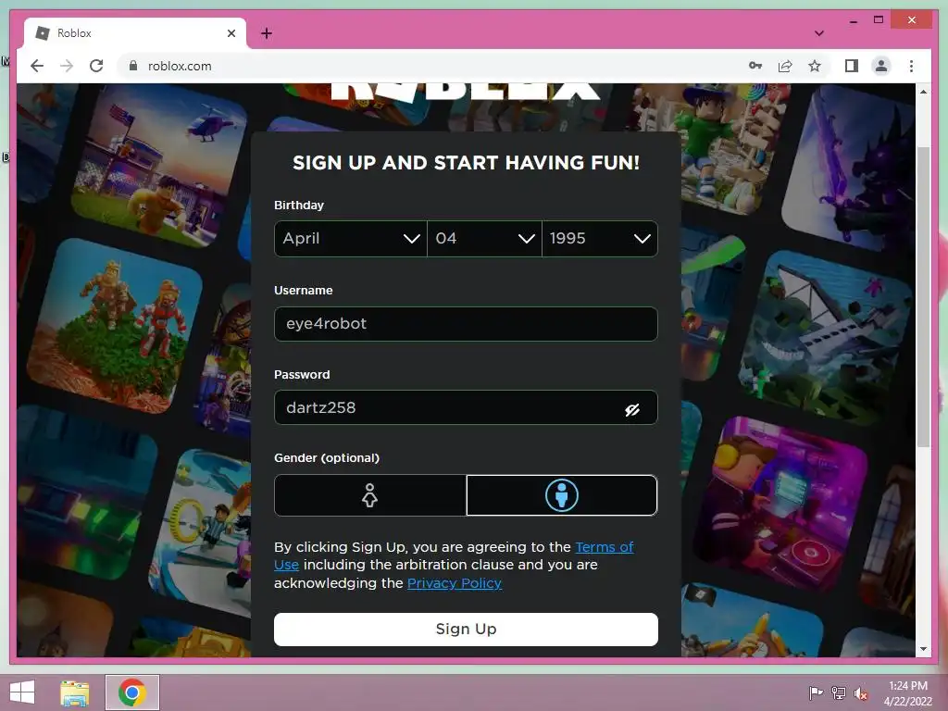Click the vertical scrollbar thumb
This screenshot has height=711, width=948.
[x=923, y=296]
